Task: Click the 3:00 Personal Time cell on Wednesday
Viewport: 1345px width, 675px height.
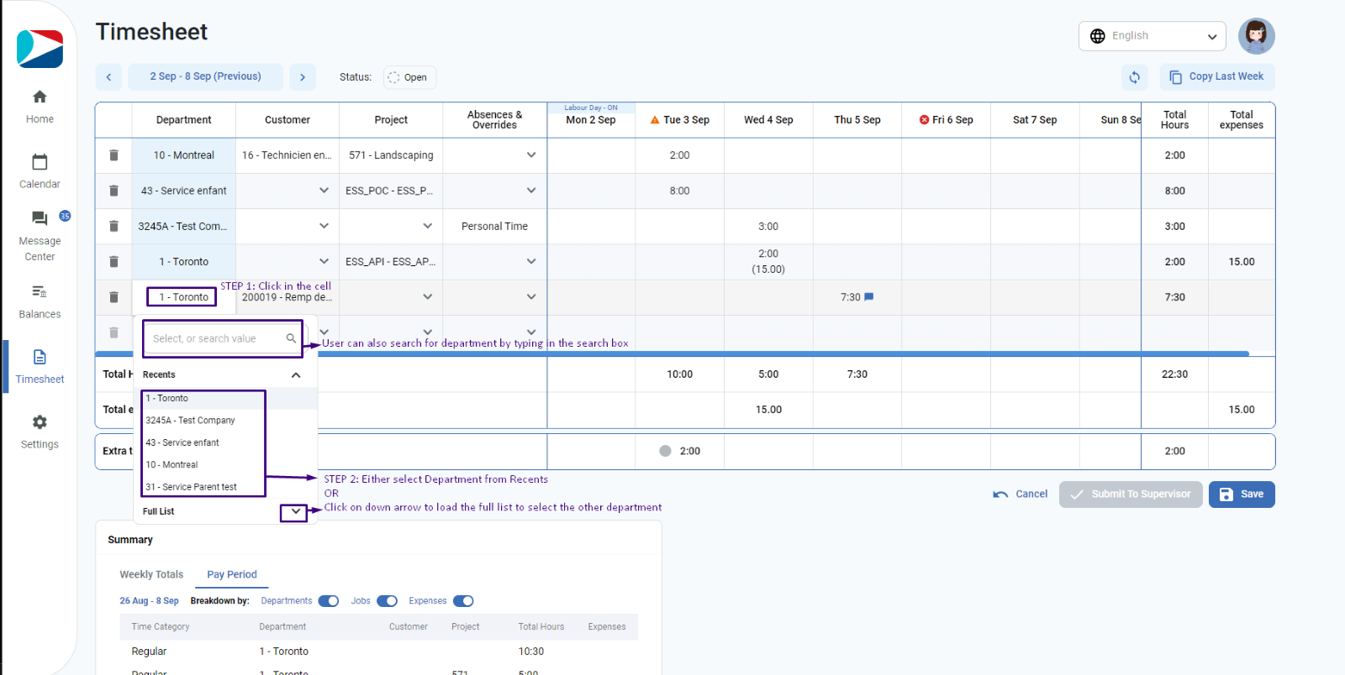Action: click(x=768, y=227)
